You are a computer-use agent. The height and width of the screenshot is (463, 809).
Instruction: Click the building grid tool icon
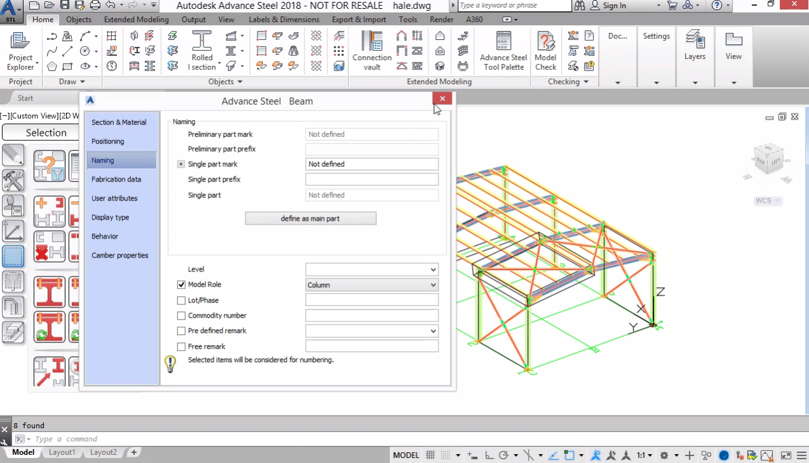coord(112,36)
